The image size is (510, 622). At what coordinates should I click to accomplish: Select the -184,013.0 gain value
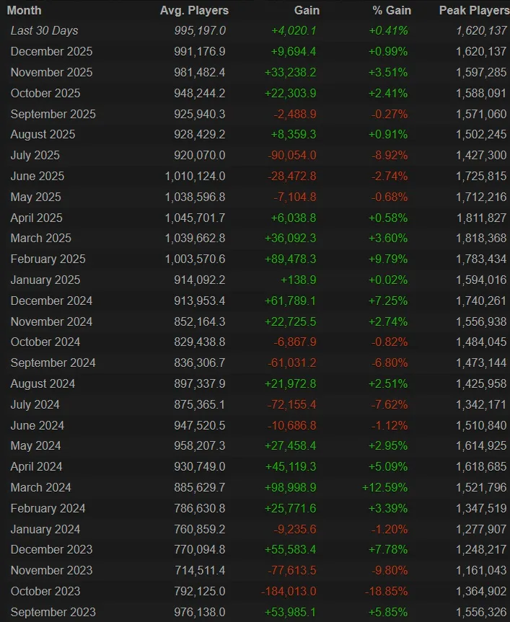289,591
